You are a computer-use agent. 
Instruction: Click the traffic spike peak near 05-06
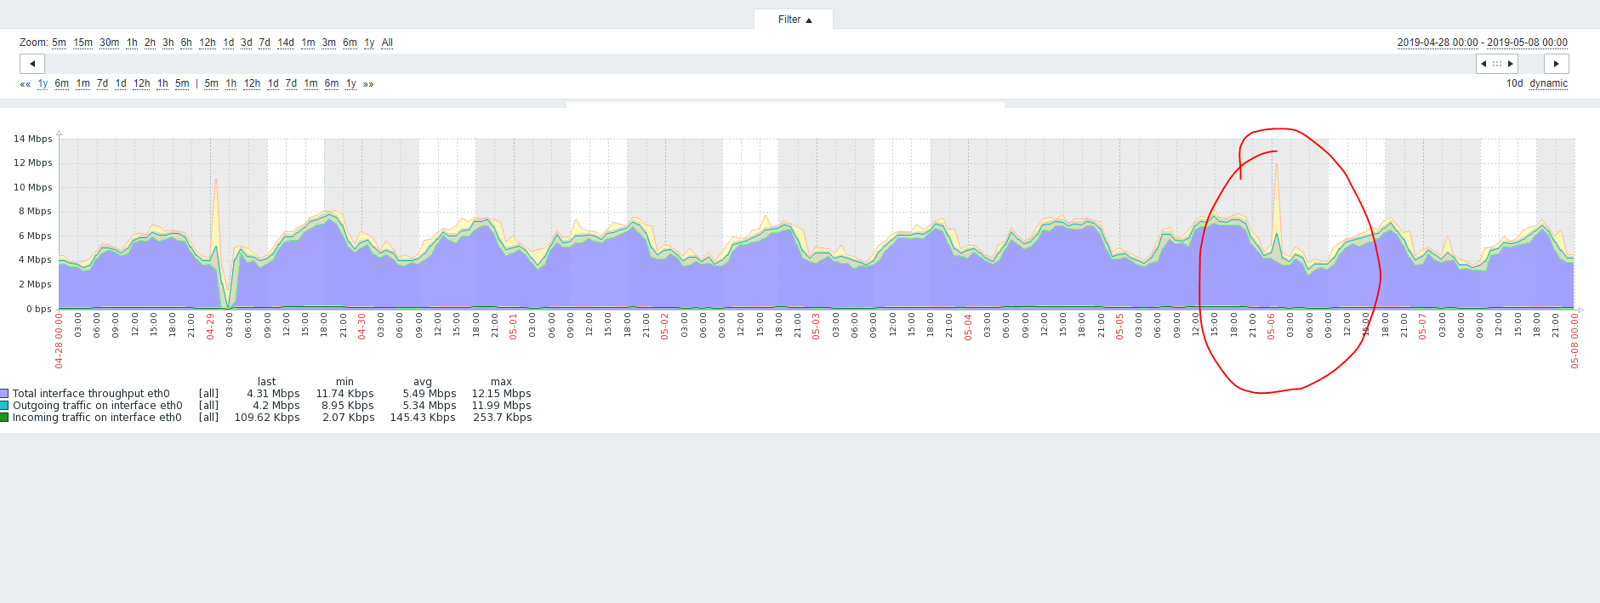click(x=1277, y=165)
